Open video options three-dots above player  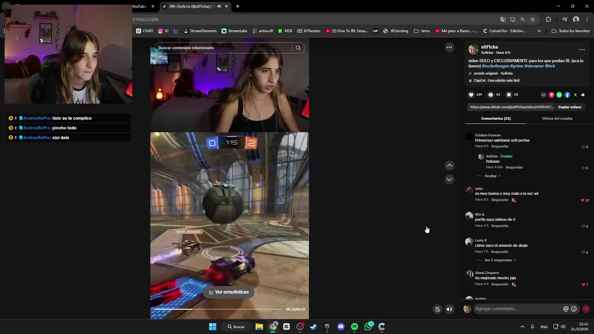449,47
